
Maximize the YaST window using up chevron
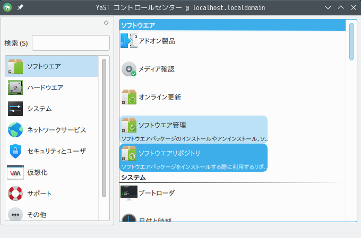[341, 7]
